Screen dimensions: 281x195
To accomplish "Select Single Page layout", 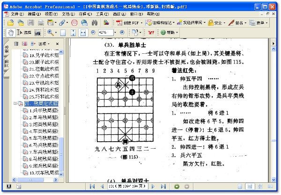I will point(240,187).
